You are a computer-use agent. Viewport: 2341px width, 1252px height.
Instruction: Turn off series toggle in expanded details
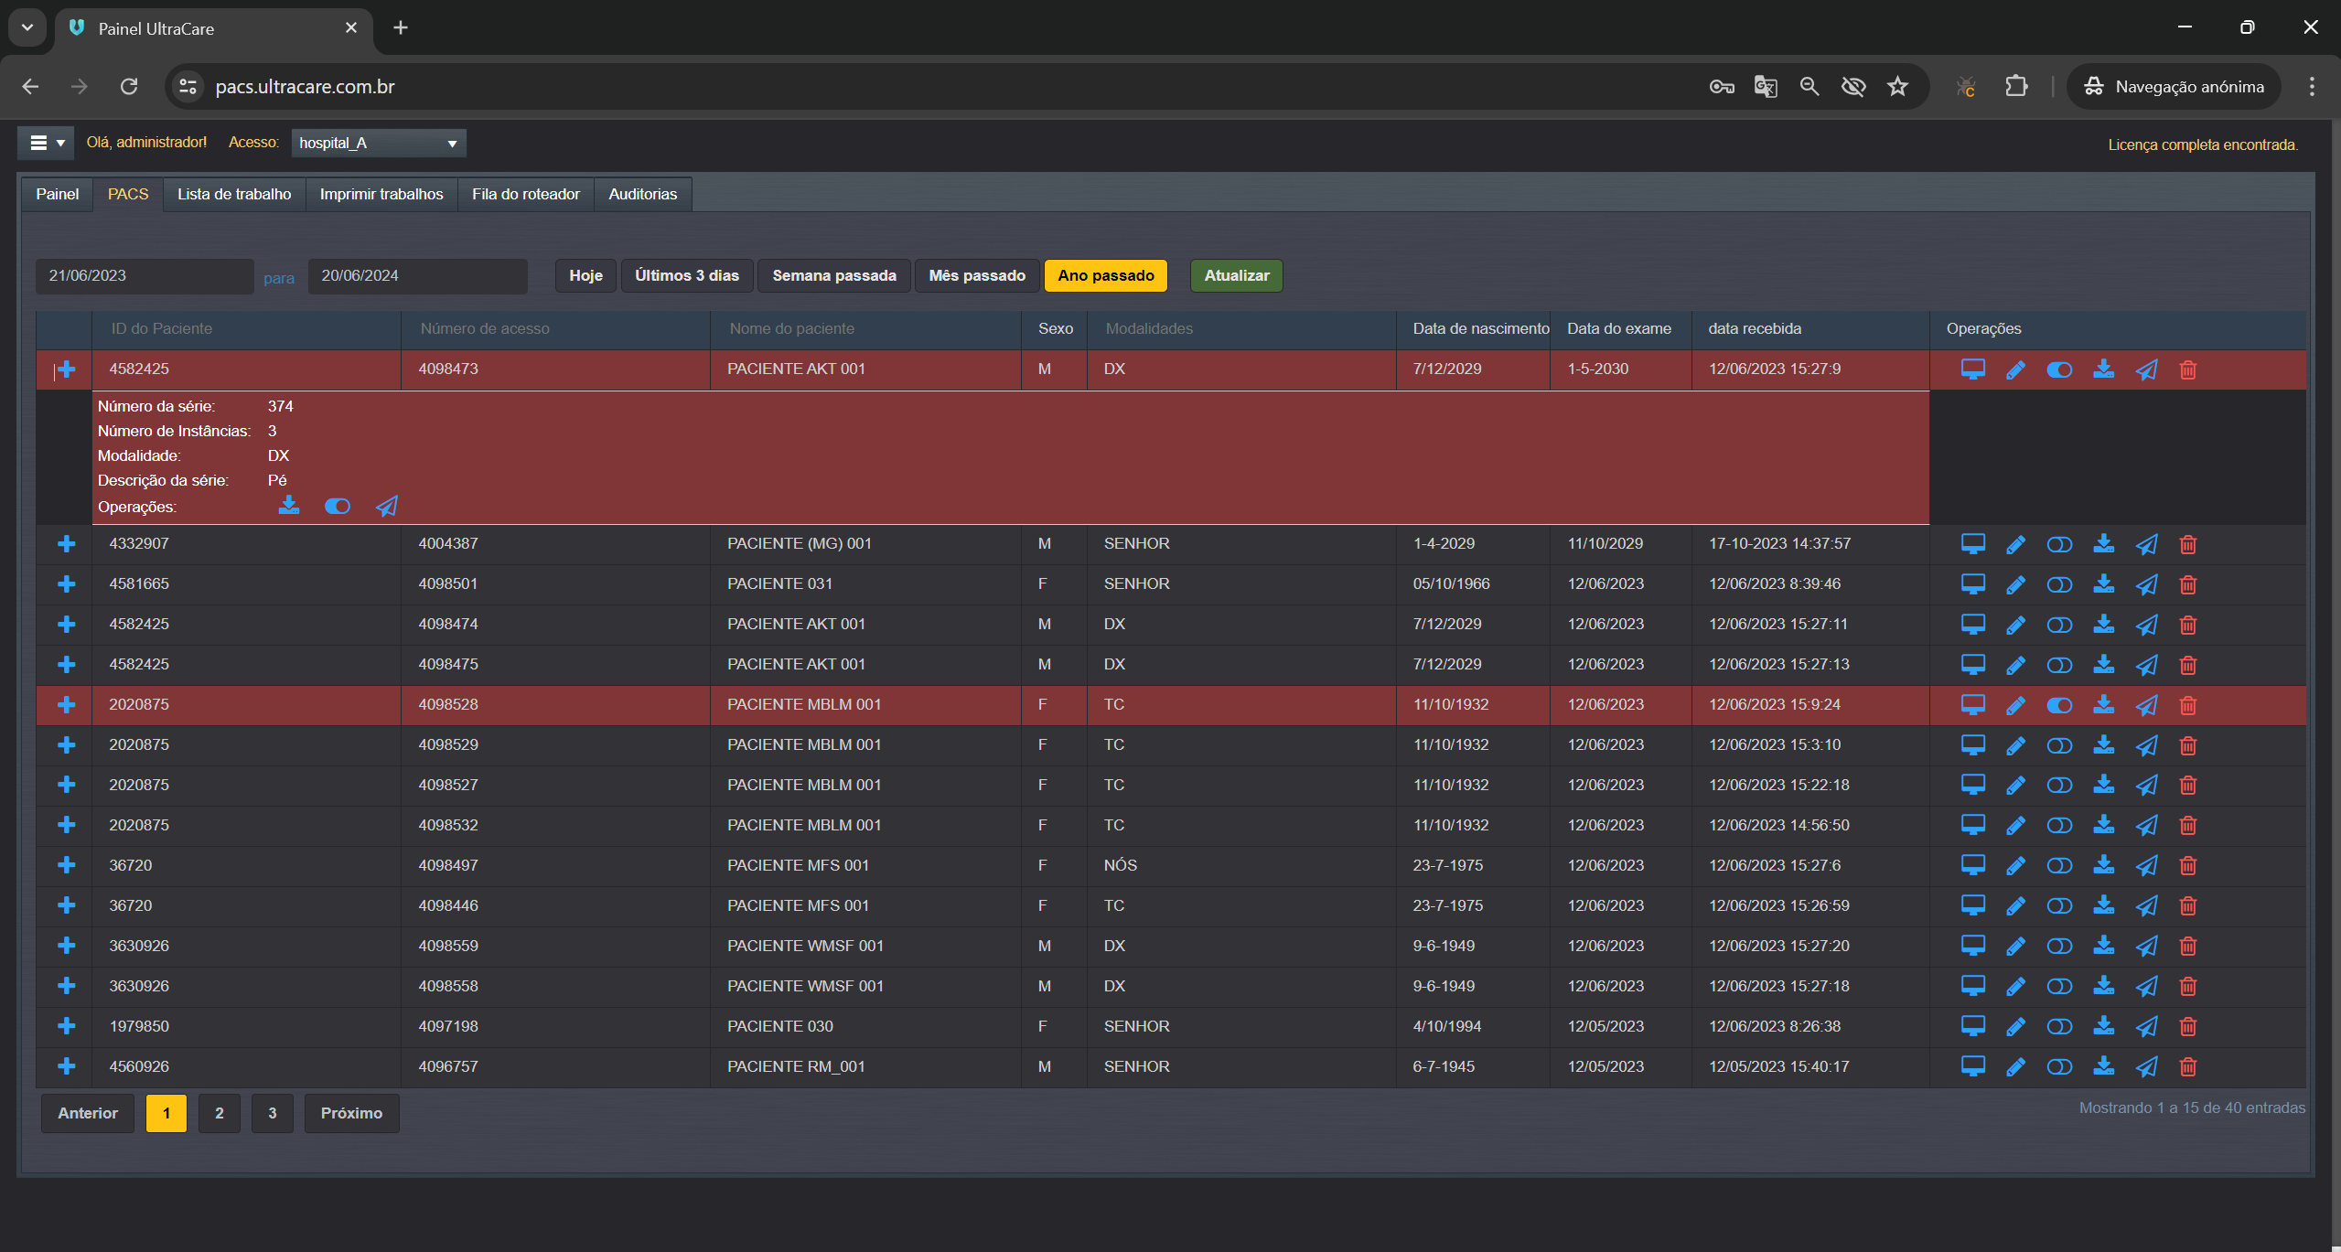pos(338,506)
